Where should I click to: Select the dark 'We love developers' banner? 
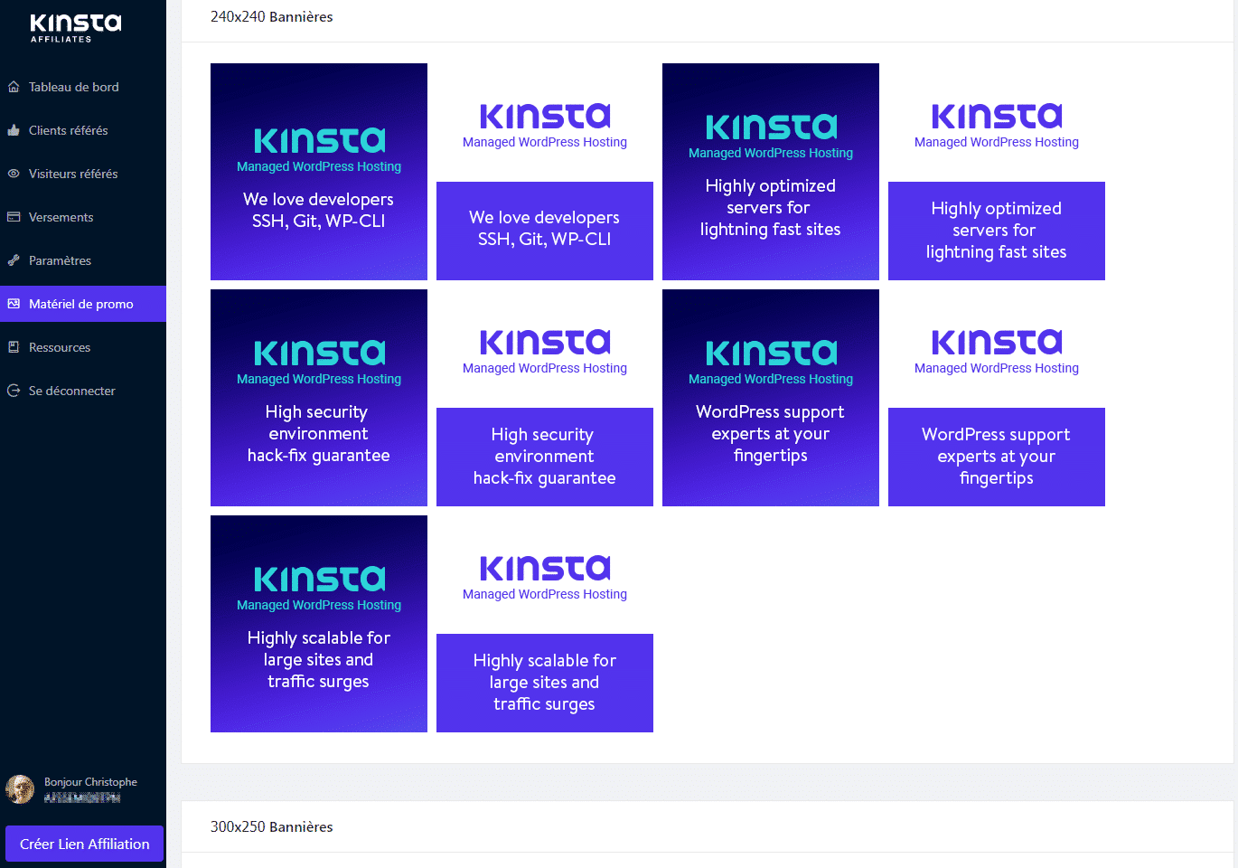318,171
